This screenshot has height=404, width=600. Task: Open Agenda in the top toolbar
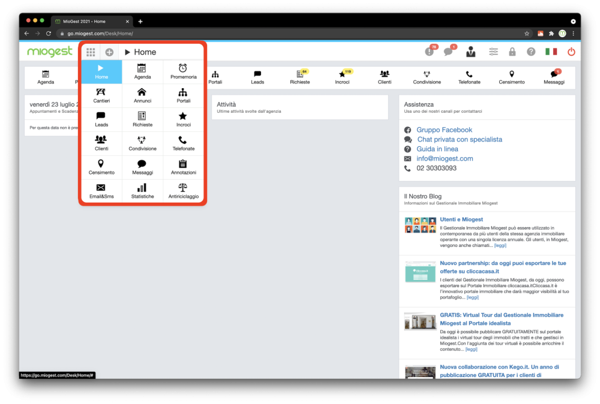(46, 77)
